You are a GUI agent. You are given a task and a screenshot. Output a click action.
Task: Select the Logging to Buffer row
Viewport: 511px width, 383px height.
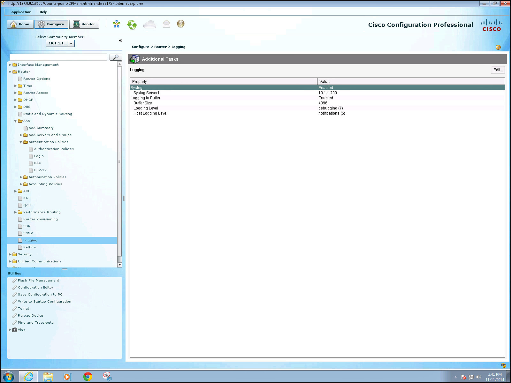pyautogui.click(x=317, y=98)
